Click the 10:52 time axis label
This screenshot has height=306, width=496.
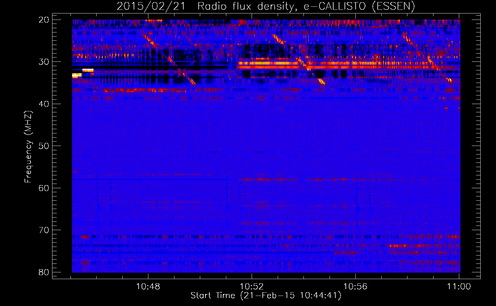click(x=252, y=287)
